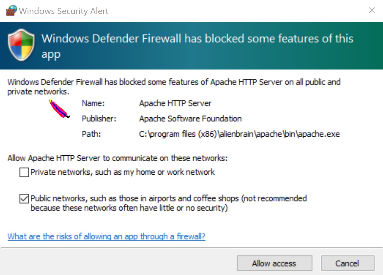Click the 'Path:' field label
383x275 pixels.
(x=91, y=134)
